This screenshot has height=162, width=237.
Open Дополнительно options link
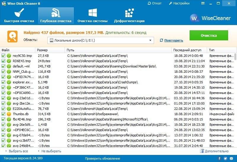pos(217,151)
